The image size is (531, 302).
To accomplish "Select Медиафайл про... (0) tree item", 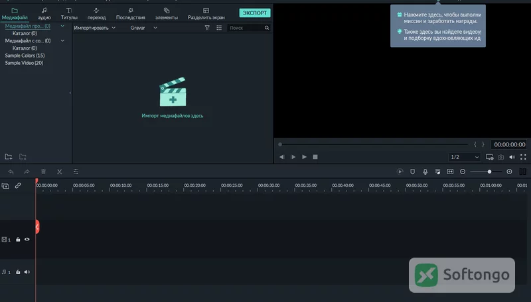I will (27, 26).
